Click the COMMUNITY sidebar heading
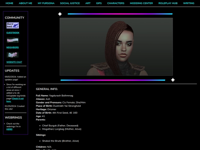This screenshot has height=150, width=200. (x=14, y=18)
